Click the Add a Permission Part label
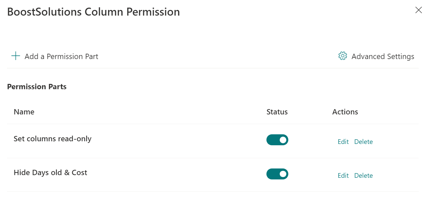429x197 pixels. (61, 56)
